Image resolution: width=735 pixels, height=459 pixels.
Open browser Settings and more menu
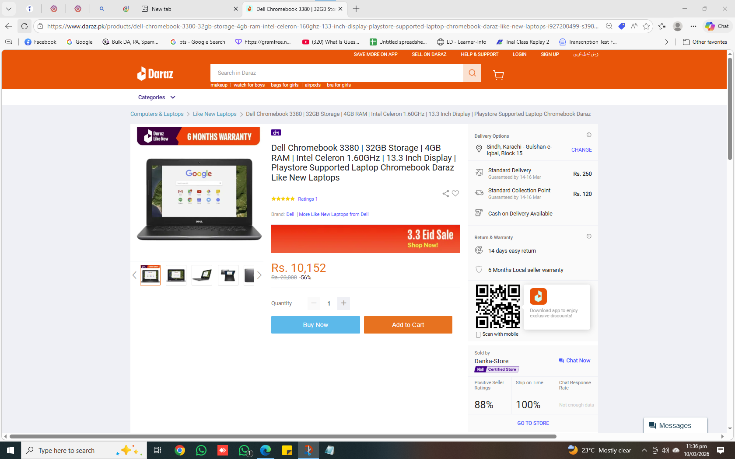(693, 26)
